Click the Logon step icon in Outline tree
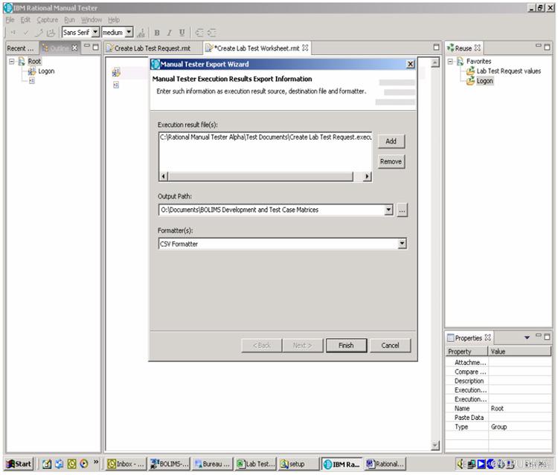 32,71
